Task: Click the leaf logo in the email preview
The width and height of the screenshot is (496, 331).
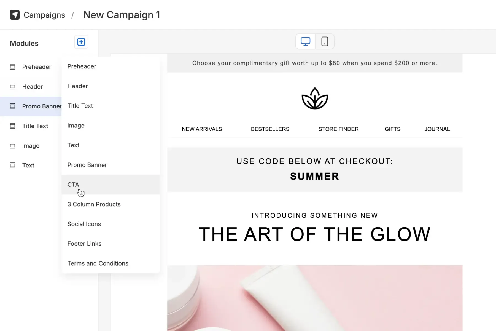Action: 314,98
